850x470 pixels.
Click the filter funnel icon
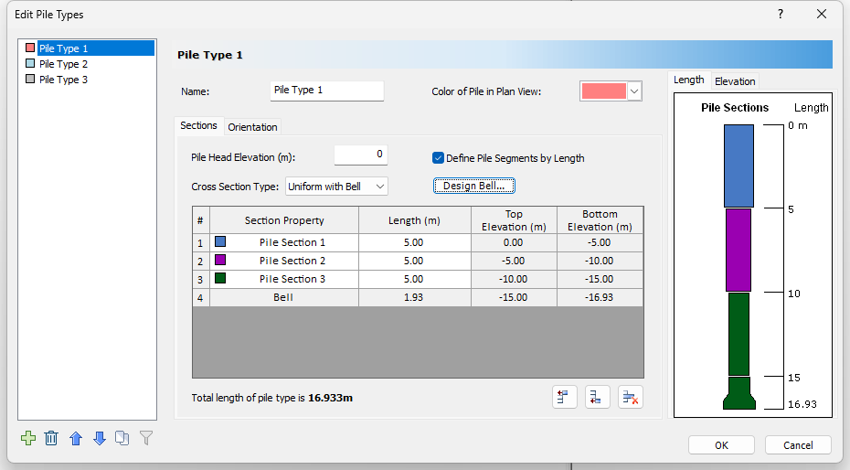(x=145, y=439)
